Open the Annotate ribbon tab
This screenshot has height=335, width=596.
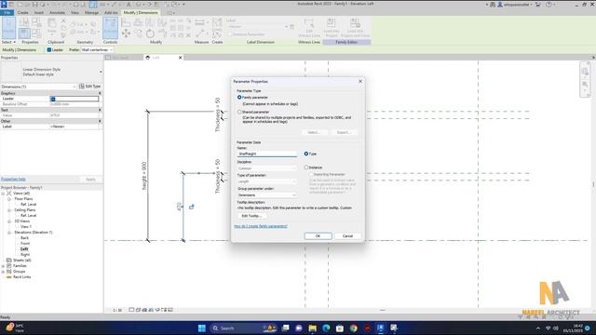click(x=57, y=12)
